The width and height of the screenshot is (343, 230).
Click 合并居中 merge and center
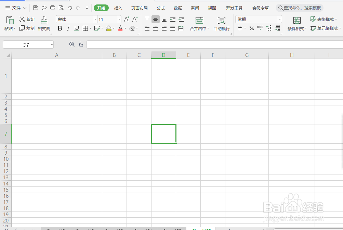coord(199,23)
